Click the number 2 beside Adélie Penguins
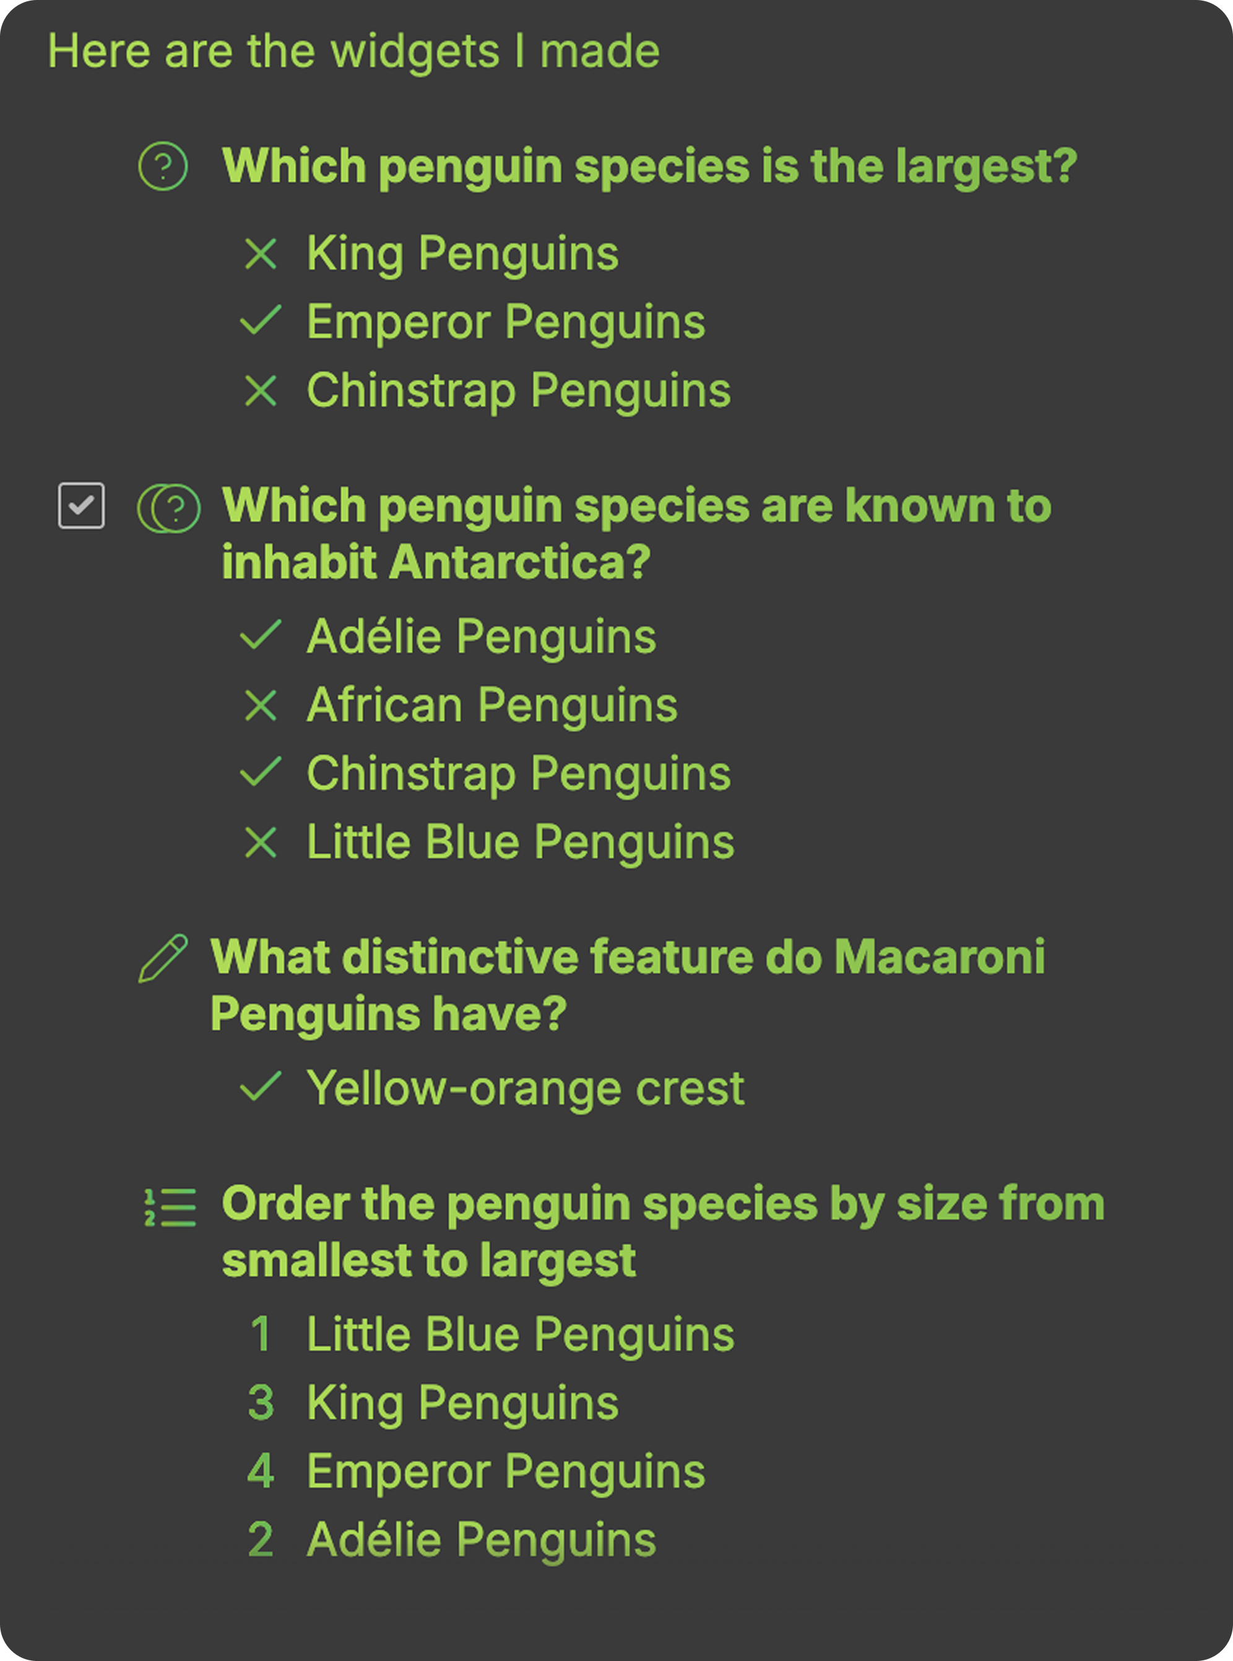 [261, 1539]
